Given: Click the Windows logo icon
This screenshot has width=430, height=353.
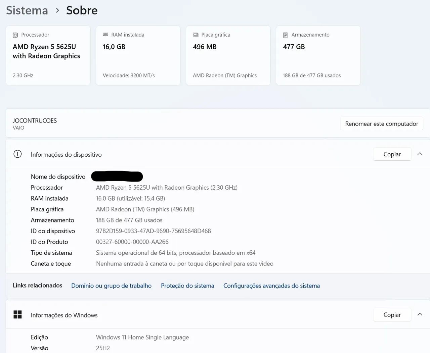Looking at the screenshot, I should pos(17,315).
